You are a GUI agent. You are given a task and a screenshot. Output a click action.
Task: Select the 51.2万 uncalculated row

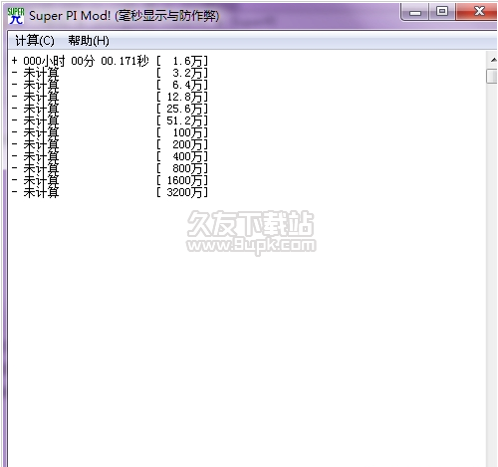pos(110,120)
